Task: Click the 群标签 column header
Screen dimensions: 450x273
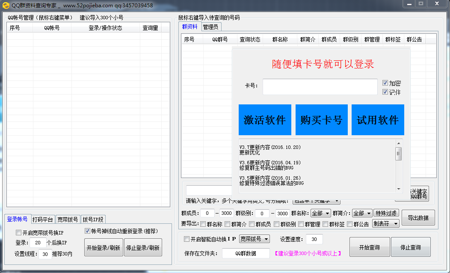Action: [393, 40]
